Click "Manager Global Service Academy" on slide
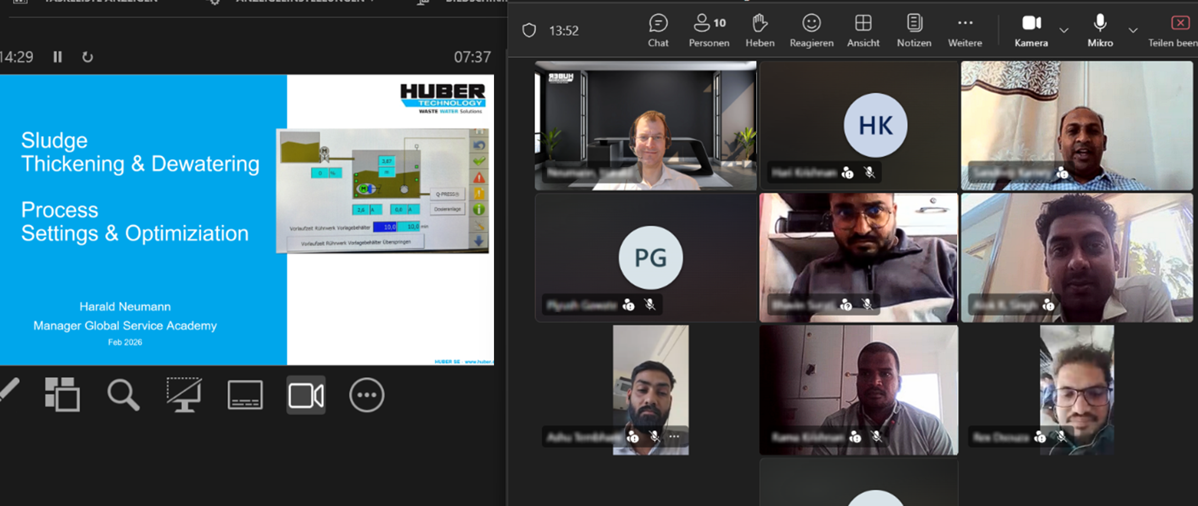Image resolution: width=1198 pixels, height=506 pixels. [x=125, y=326]
